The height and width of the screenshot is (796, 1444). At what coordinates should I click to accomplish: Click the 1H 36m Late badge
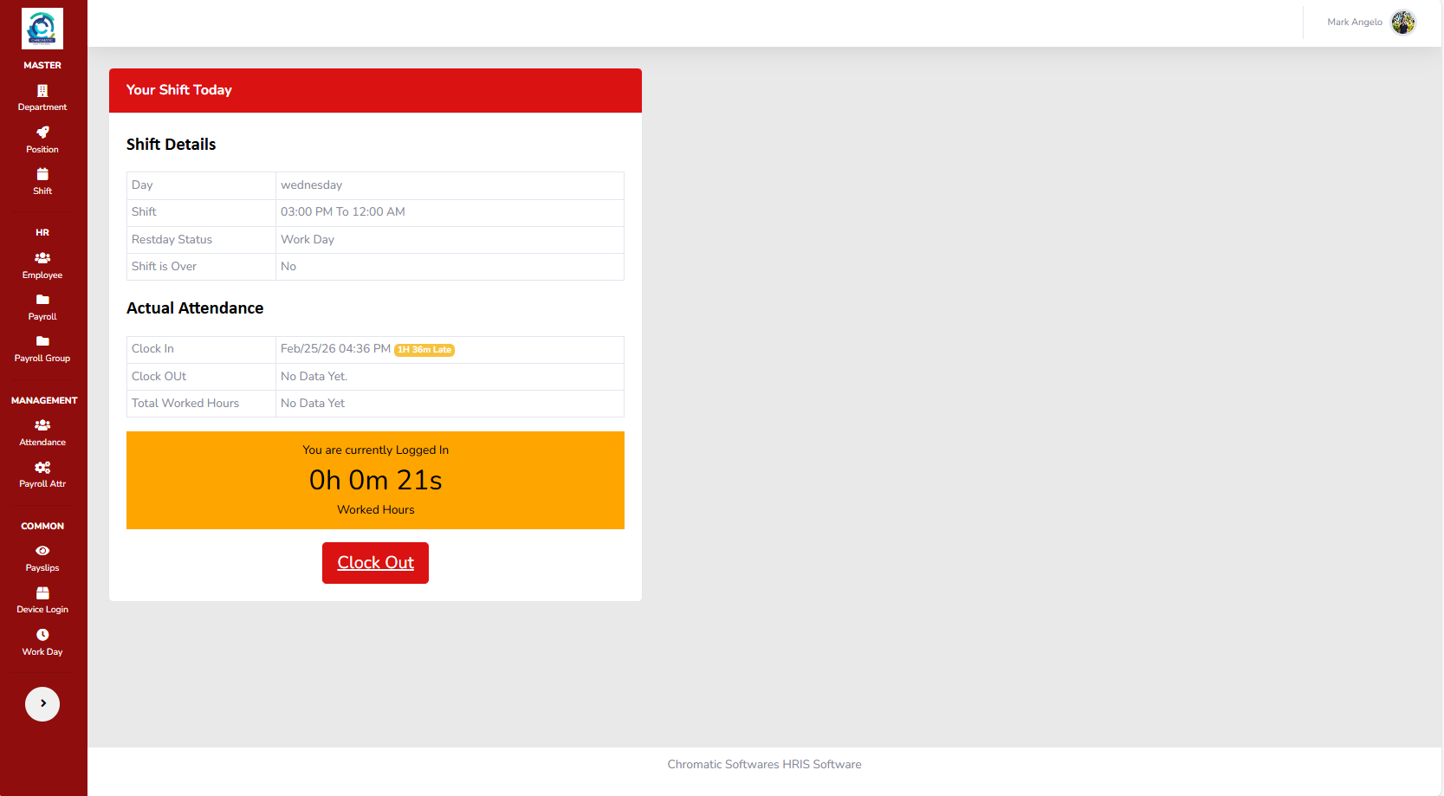(x=424, y=350)
